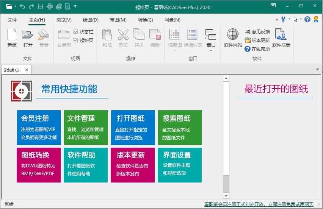Close the 起始页 document tab

(x=27, y=70)
